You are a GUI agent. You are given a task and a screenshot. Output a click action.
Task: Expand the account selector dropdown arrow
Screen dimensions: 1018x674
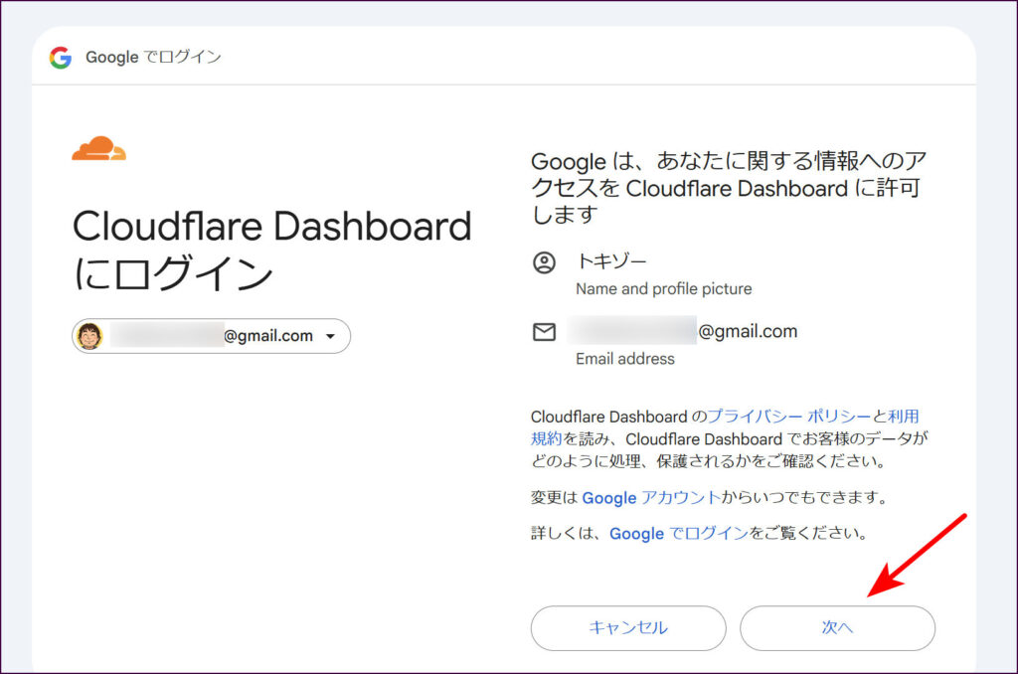point(330,337)
